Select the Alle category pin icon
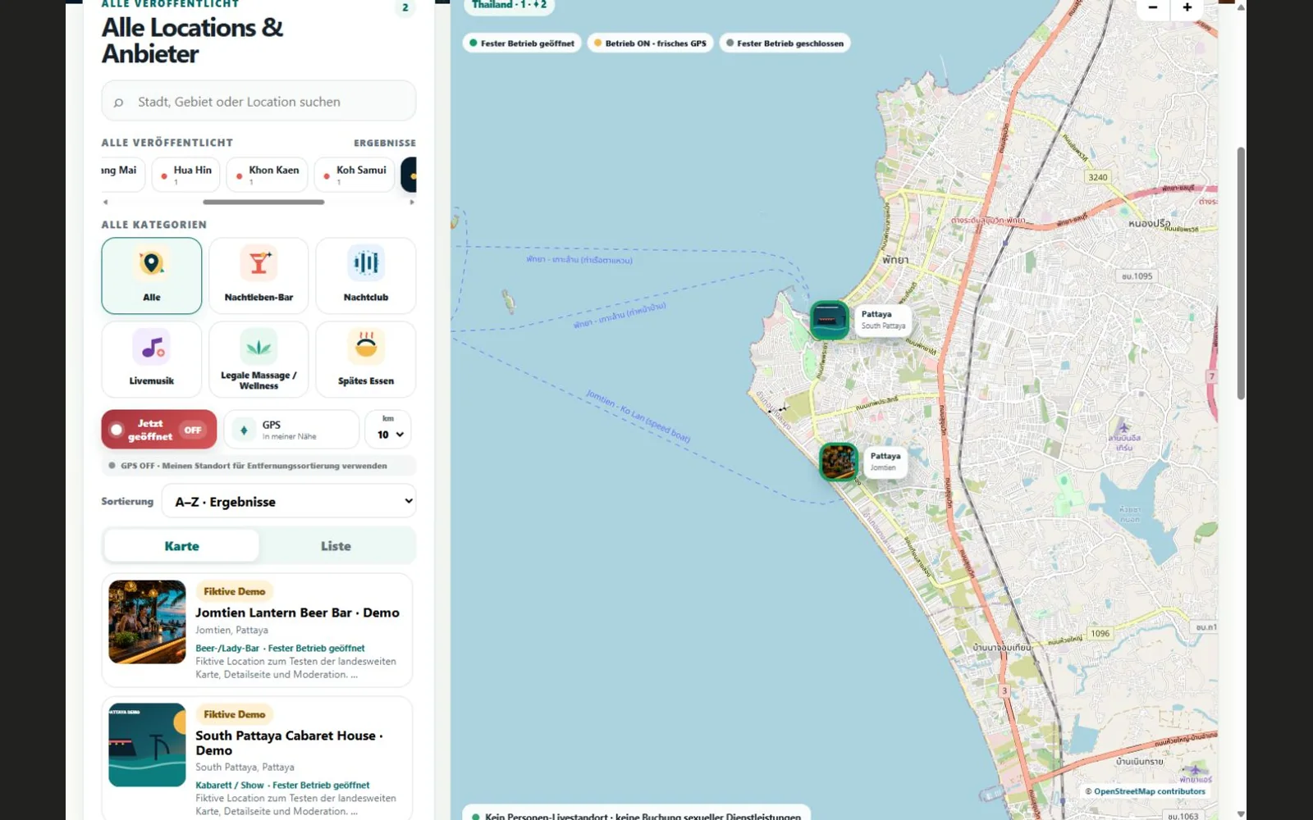The width and height of the screenshot is (1313, 820). 151,263
